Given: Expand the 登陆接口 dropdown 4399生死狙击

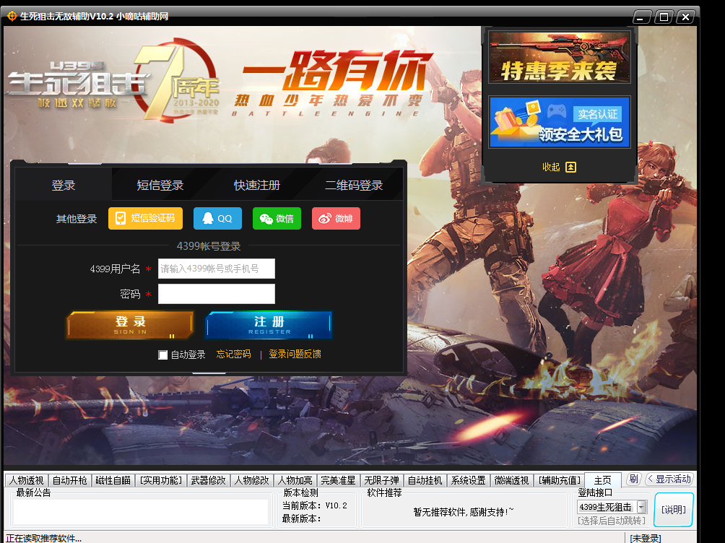Looking at the screenshot, I should pyautogui.click(x=642, y=508).
